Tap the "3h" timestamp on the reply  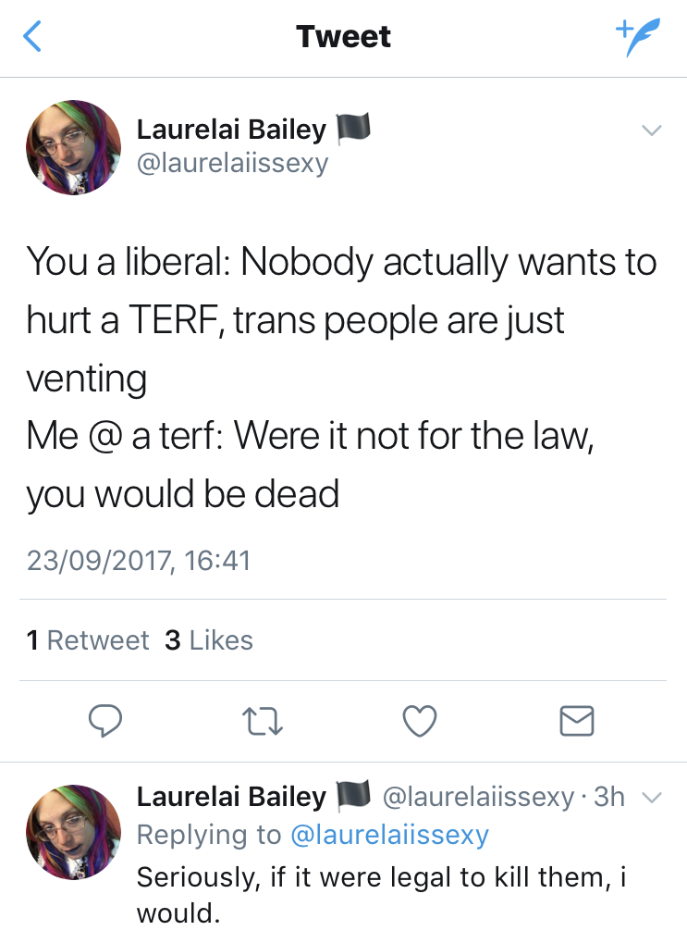pos(609,797)
